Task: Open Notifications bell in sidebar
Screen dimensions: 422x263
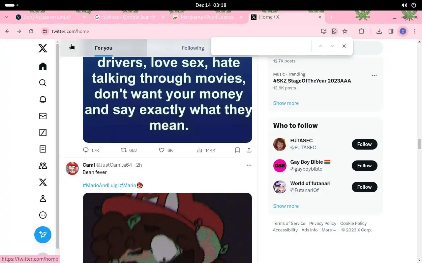Action: pos(43,100)
